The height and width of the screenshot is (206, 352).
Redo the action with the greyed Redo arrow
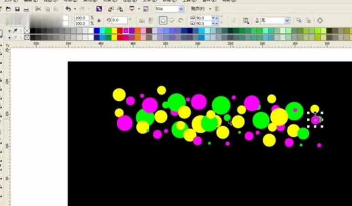point(82,9)
